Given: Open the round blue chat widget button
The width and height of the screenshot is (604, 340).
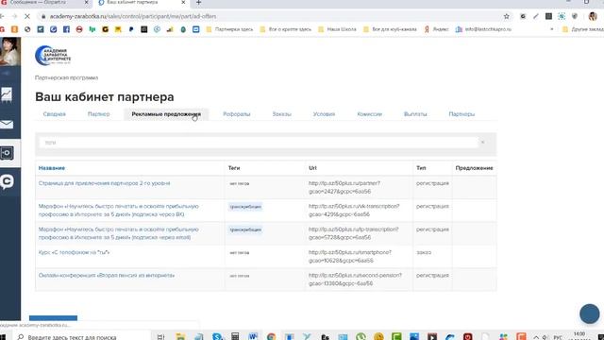Looking at the screenshot, I should [x=589, y=314].
